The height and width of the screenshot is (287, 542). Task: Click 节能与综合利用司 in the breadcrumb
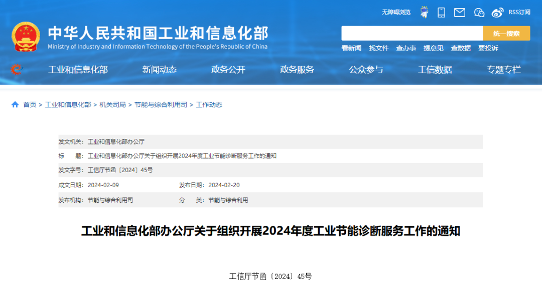161,104
